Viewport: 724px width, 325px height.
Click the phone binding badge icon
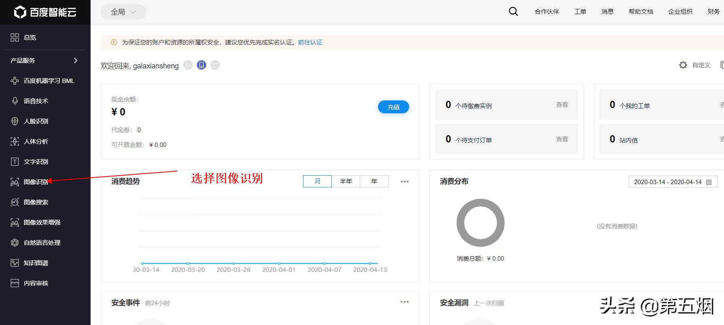[202, 65]
